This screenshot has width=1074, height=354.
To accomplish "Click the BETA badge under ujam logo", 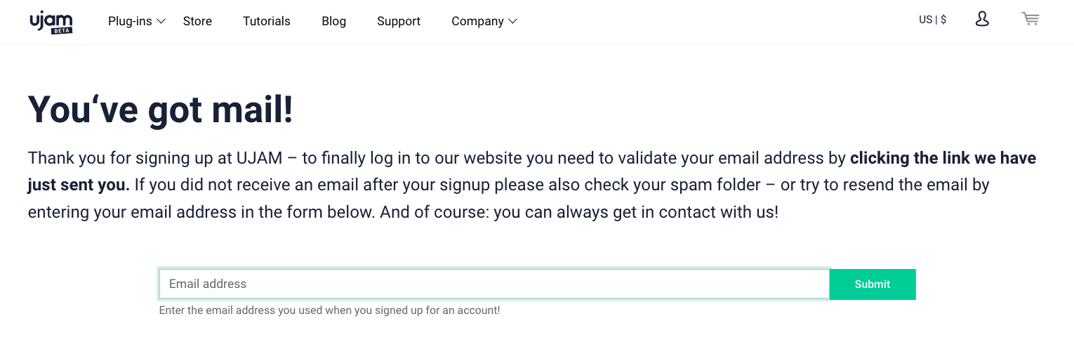I will (62, 31).
